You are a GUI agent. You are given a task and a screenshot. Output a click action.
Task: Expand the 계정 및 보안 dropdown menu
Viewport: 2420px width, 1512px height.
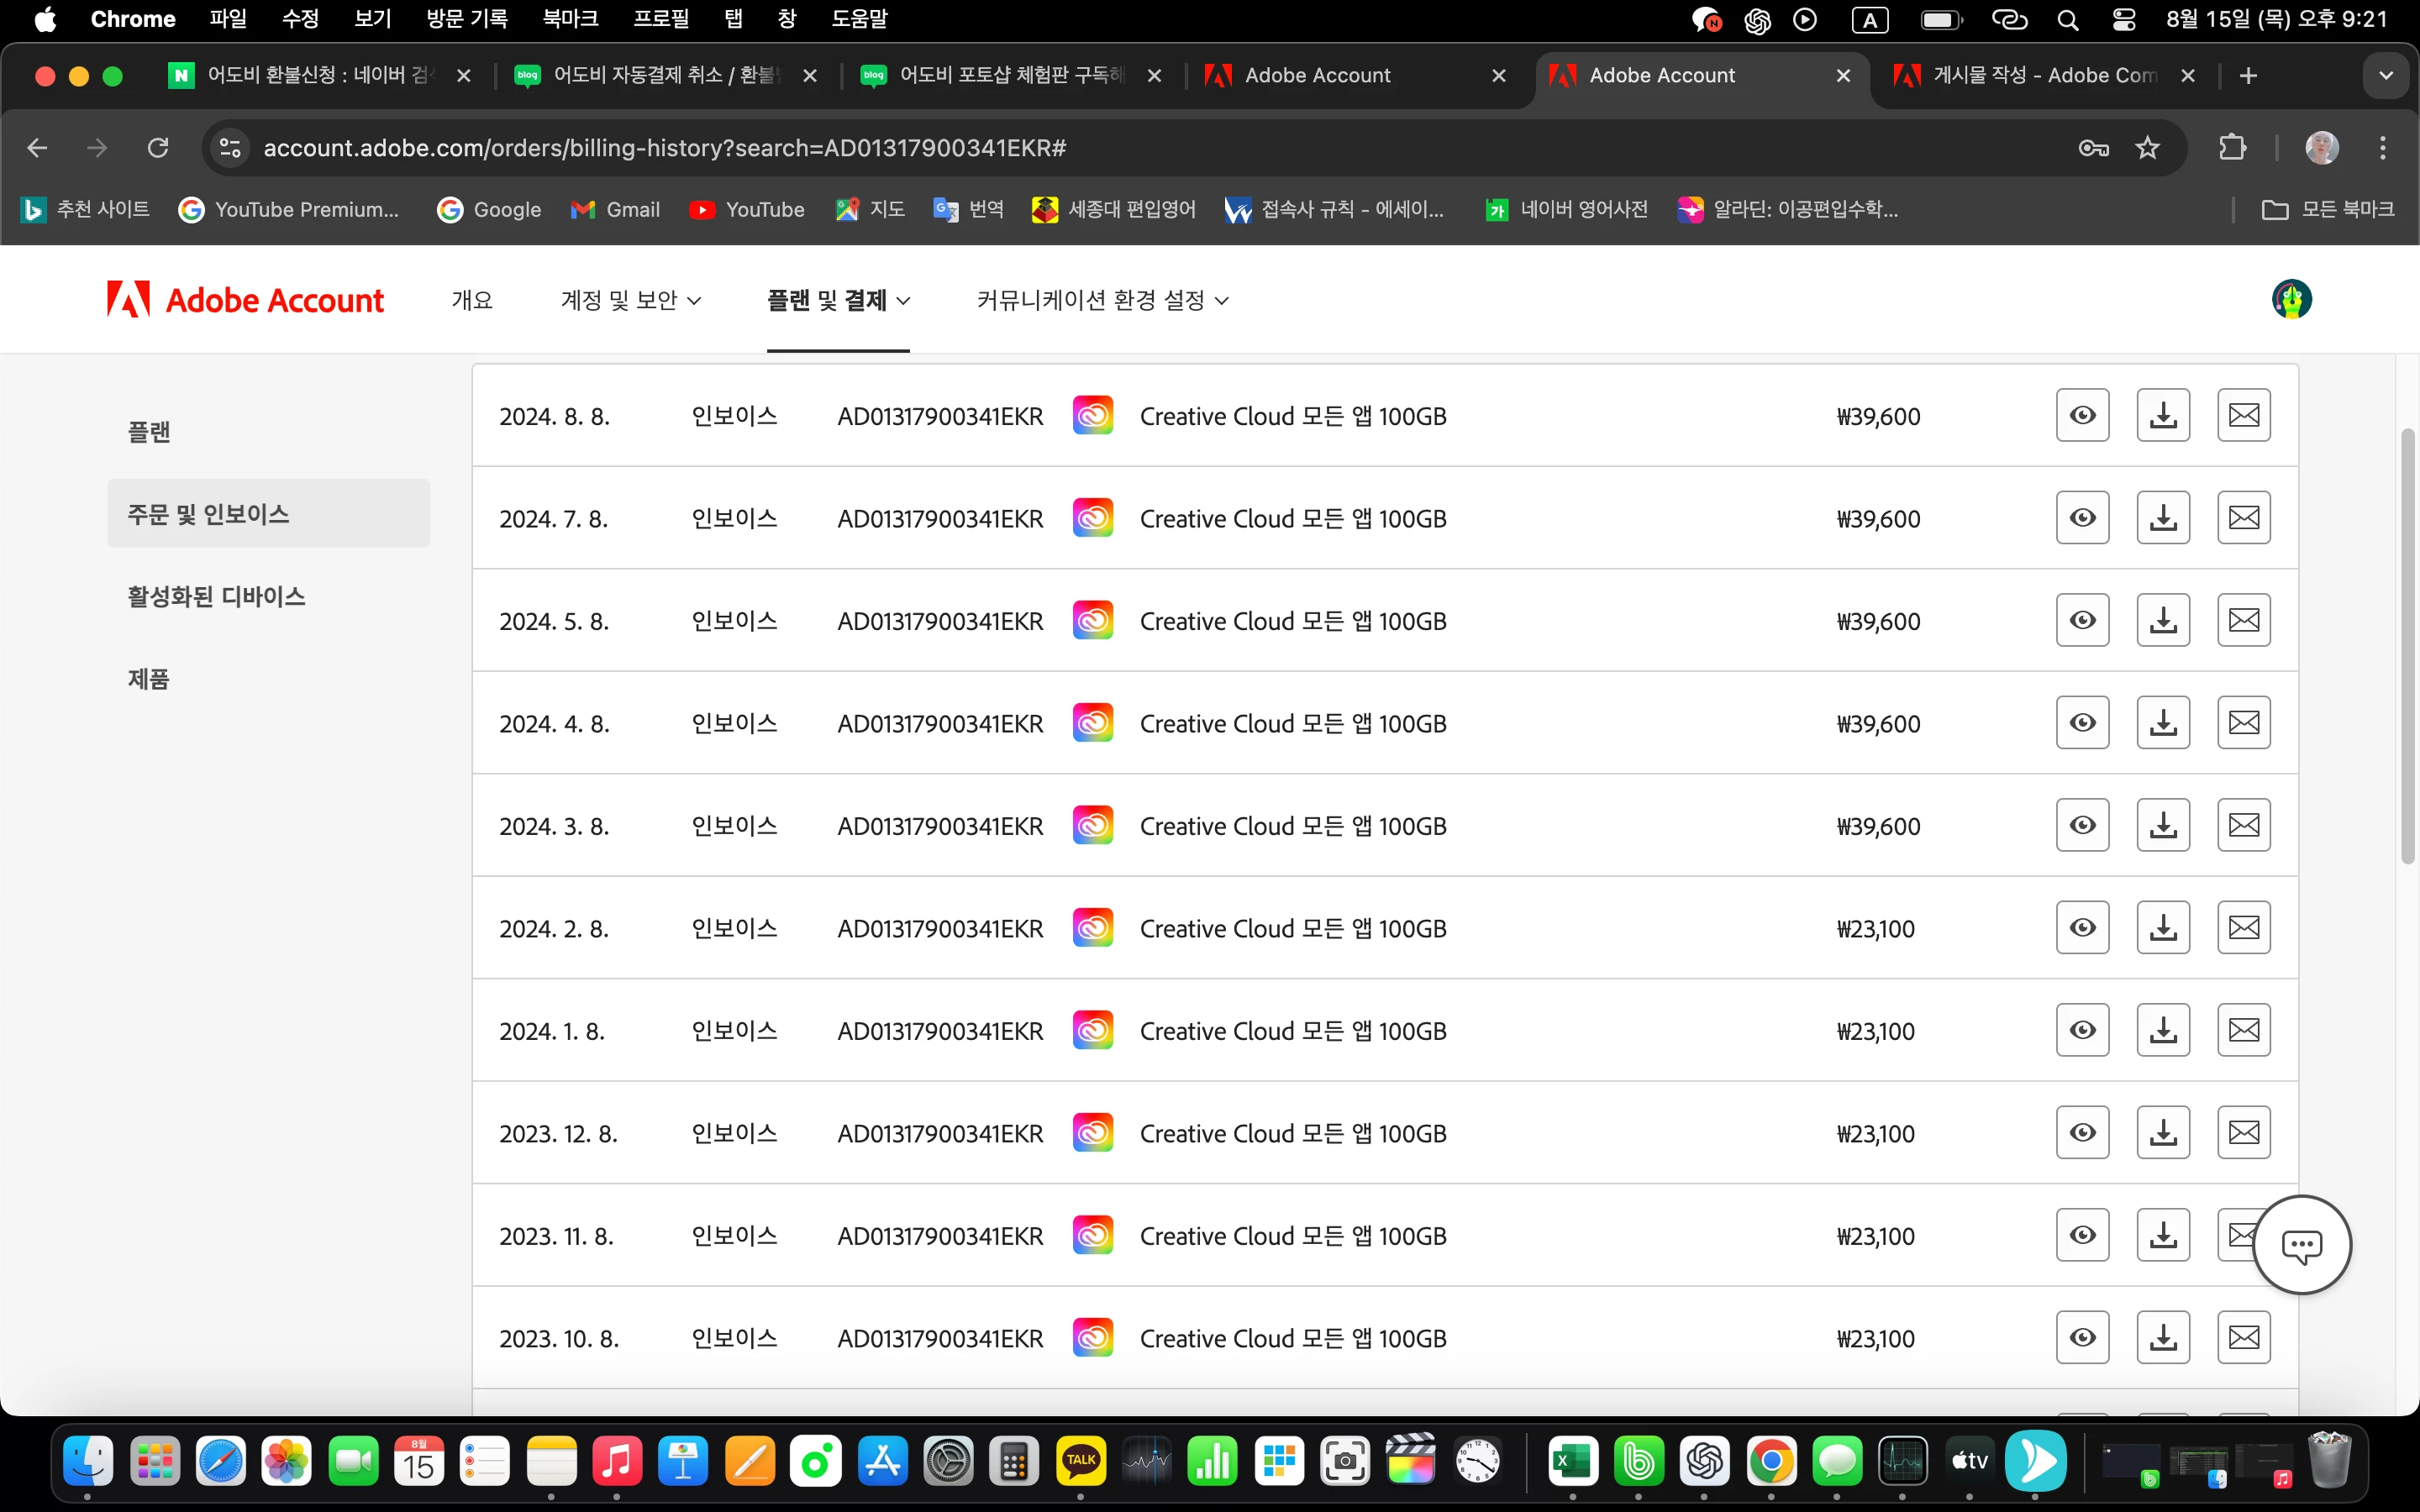[x=631, y=300]
